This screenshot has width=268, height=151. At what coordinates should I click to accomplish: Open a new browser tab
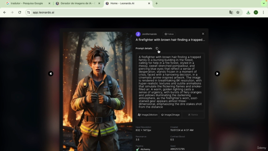click(x=157, y=3)
